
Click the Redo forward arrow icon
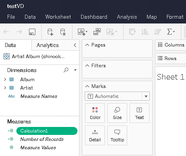19,32
